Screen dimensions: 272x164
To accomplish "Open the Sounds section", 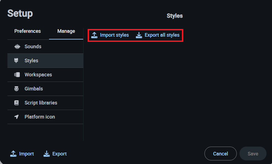I will coord(33,47).
